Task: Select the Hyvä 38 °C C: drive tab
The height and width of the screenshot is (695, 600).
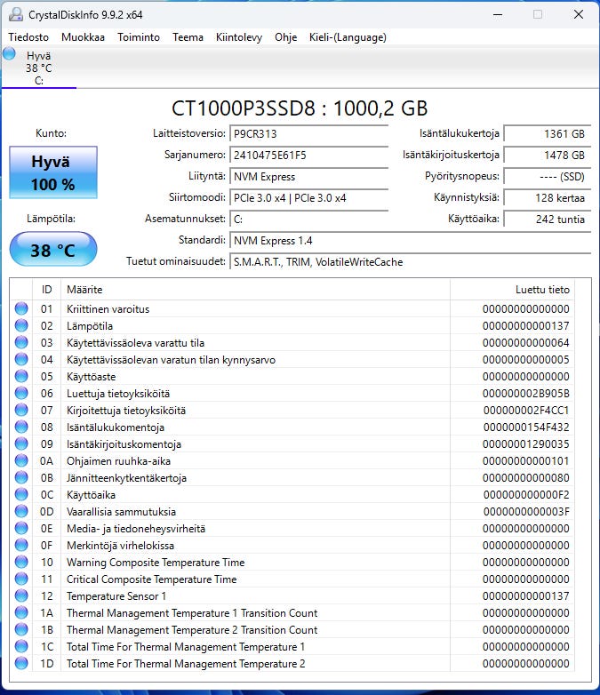Action: 38,68
